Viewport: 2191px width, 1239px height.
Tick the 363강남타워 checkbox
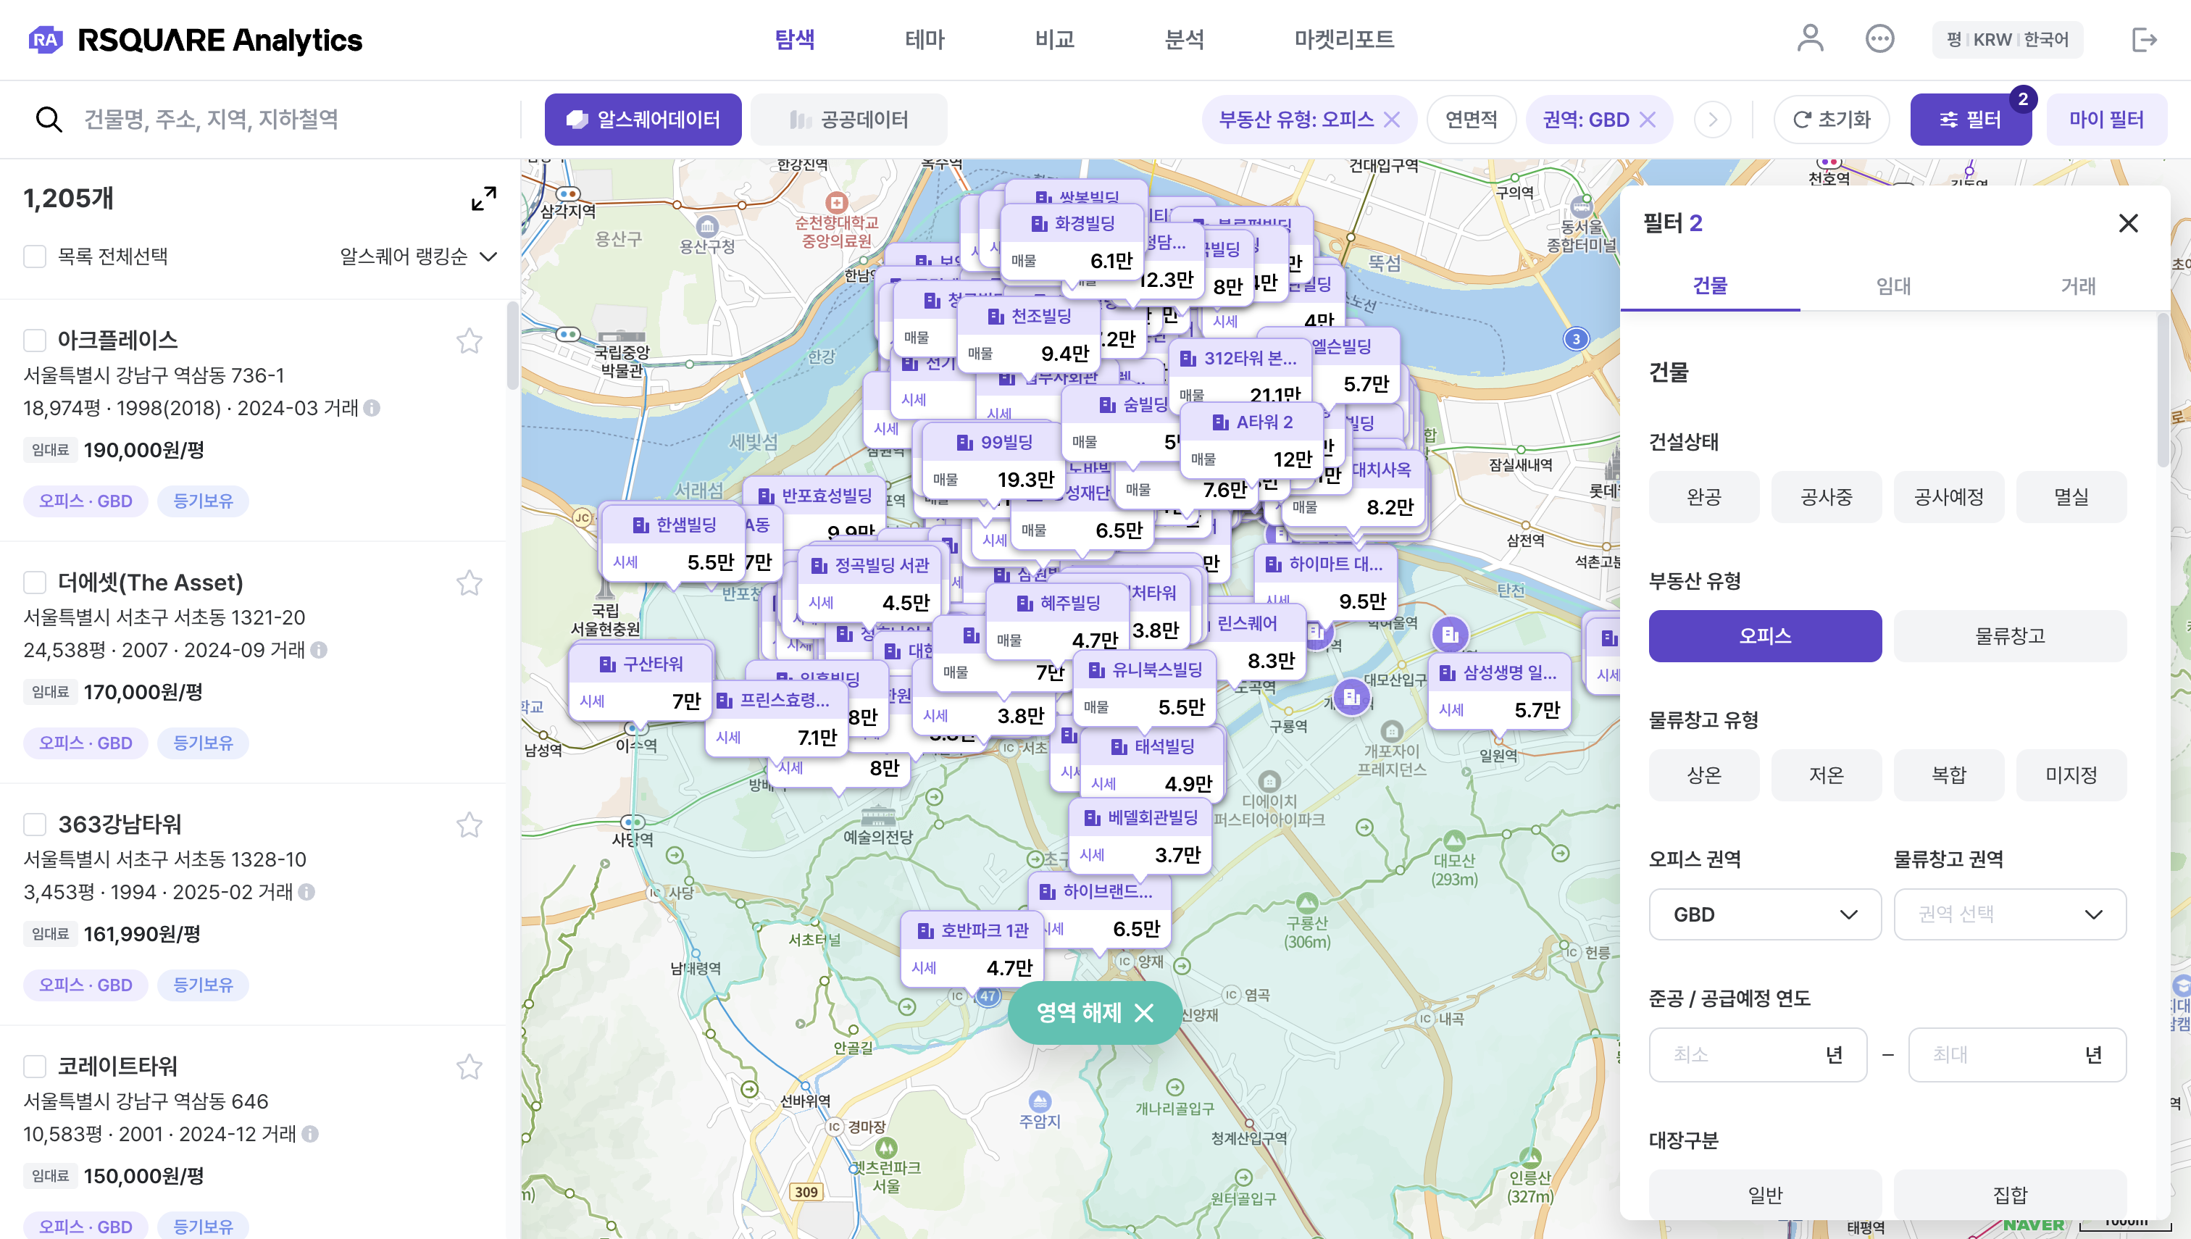35,825
